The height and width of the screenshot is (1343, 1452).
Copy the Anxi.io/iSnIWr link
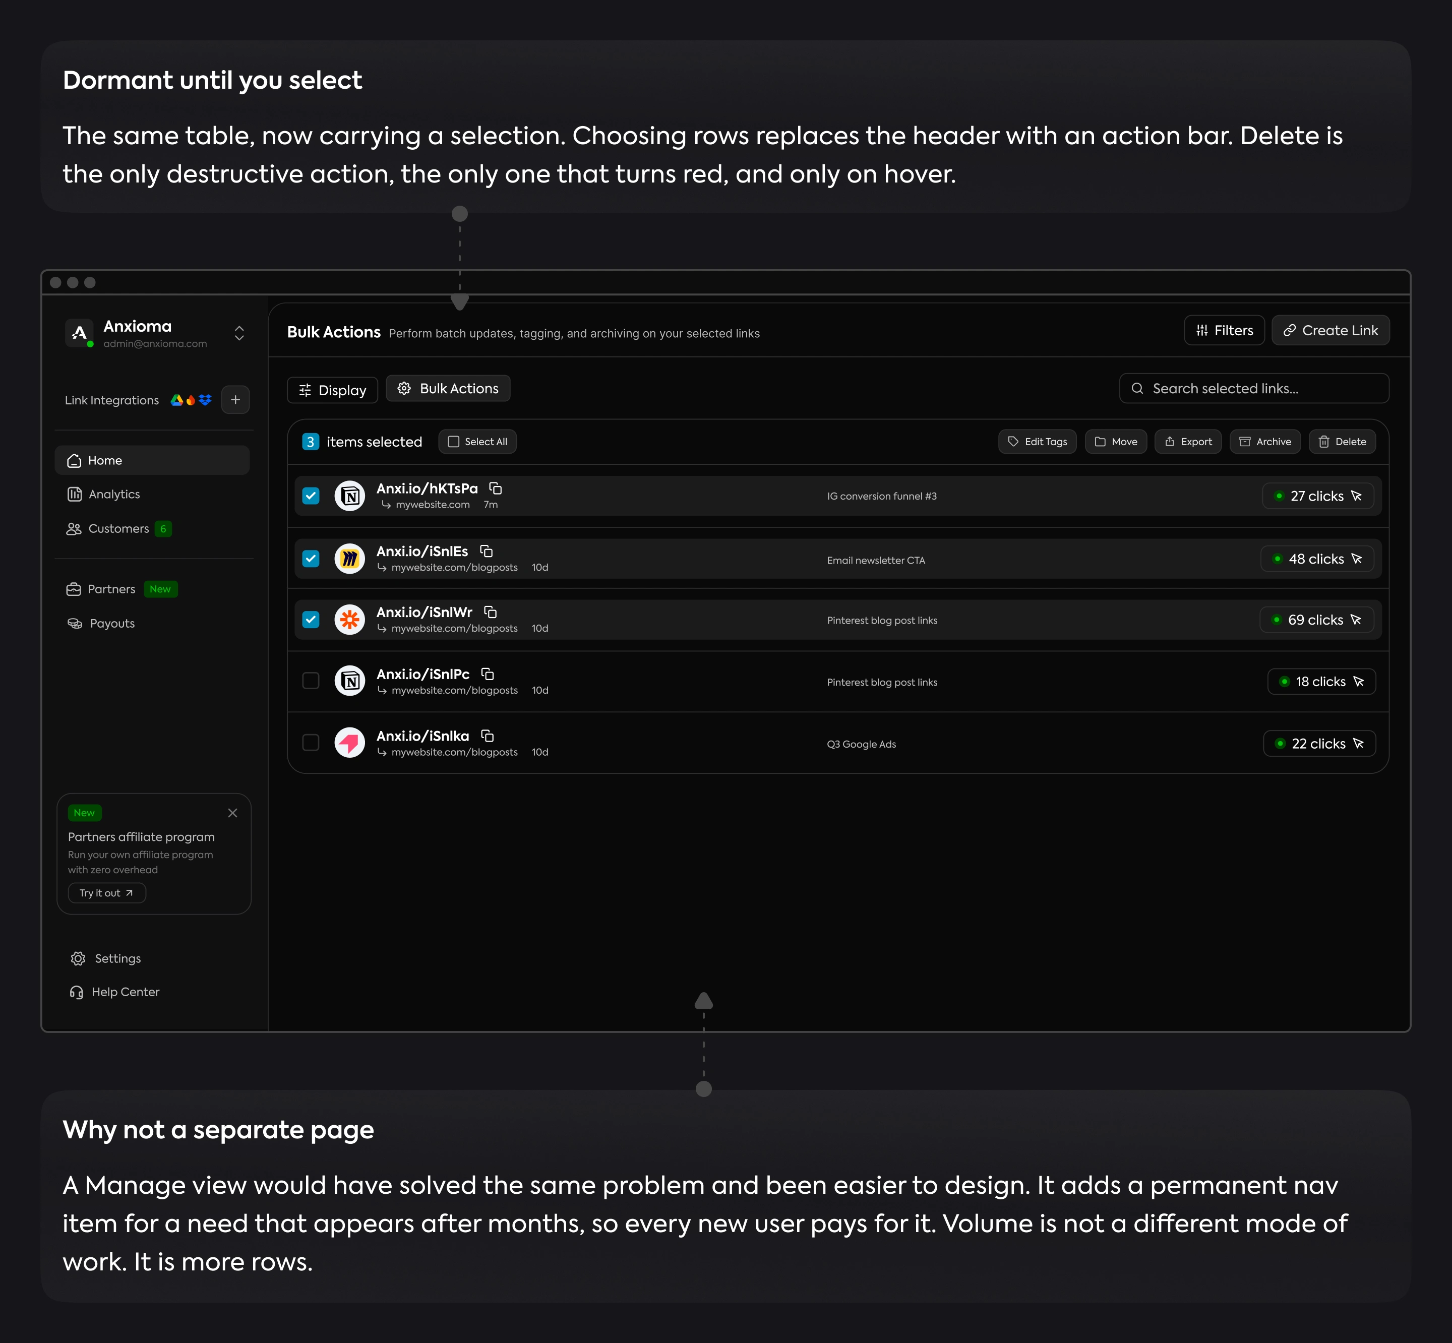click(x=491, y=612)
